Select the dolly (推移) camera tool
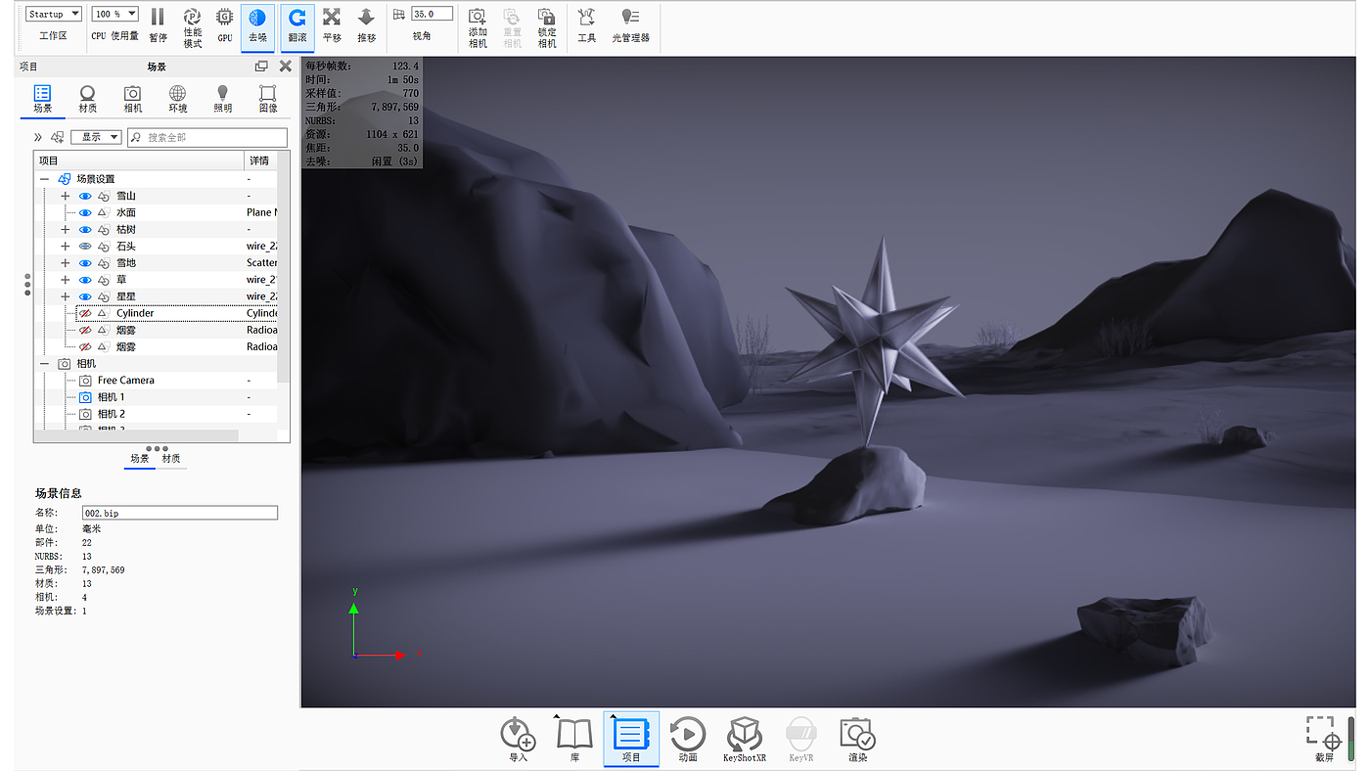This screenshot has height=771, width=1370. 366,25
